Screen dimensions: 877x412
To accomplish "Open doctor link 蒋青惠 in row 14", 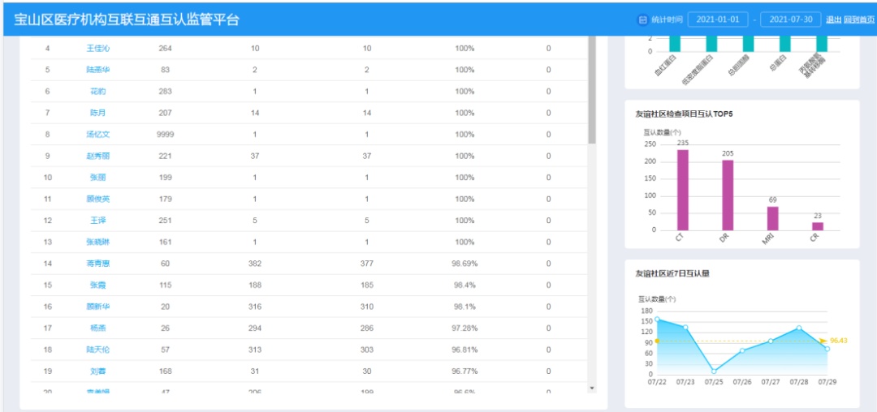I will tap(98, 264).
